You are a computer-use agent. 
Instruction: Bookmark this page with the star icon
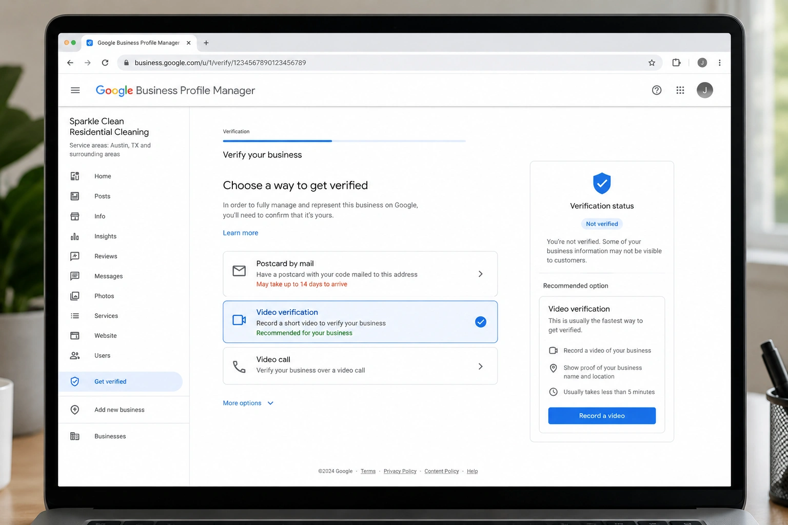[652, 63]
